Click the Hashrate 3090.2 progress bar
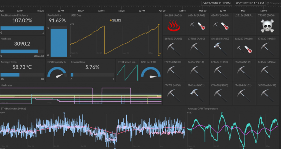 (22, 51)
